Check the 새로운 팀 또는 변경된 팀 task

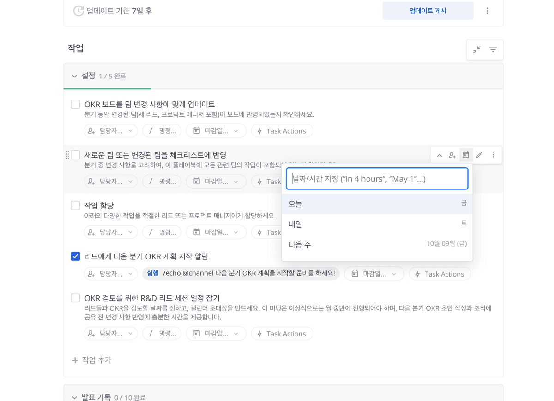pos(75,155)
